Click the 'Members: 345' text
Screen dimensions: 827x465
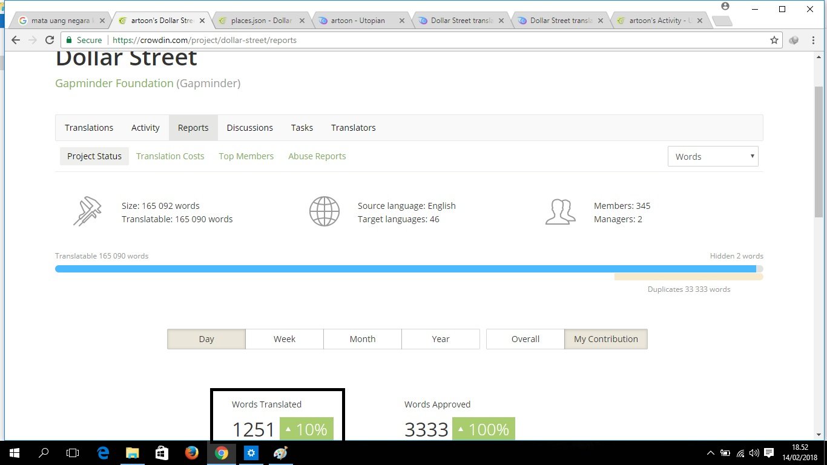pos(622,206)
